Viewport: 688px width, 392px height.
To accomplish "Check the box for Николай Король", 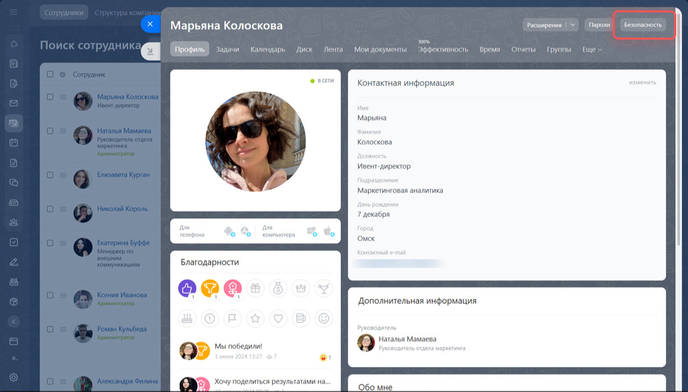I will (50, 209).
